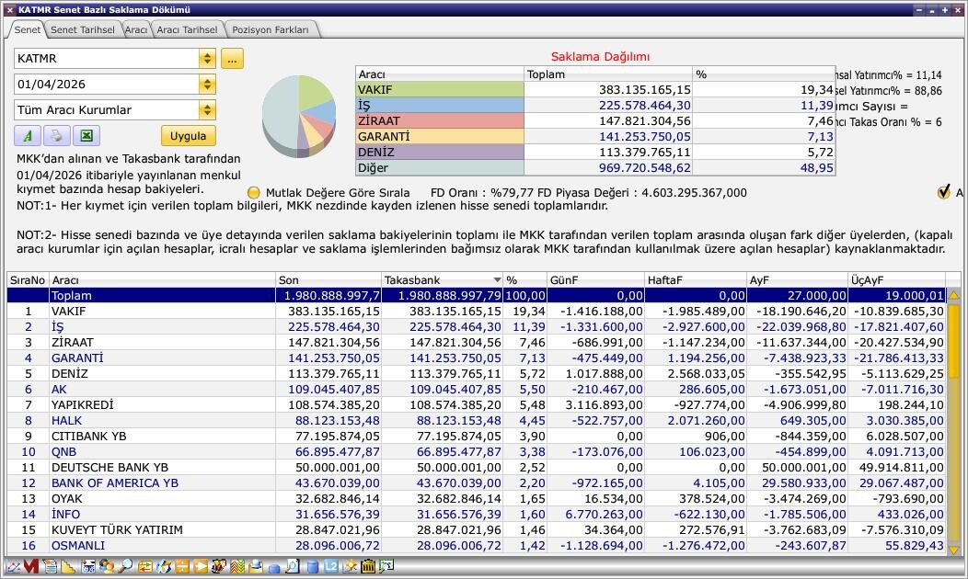This screenshot has width=968, height=579.
Task: Expand the 'Tüm Aracı Kurumlar' dropdown
Action: 207,110
